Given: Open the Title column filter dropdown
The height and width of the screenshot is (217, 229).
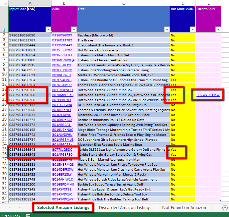Looking at the screenshot, I should 167,29.
